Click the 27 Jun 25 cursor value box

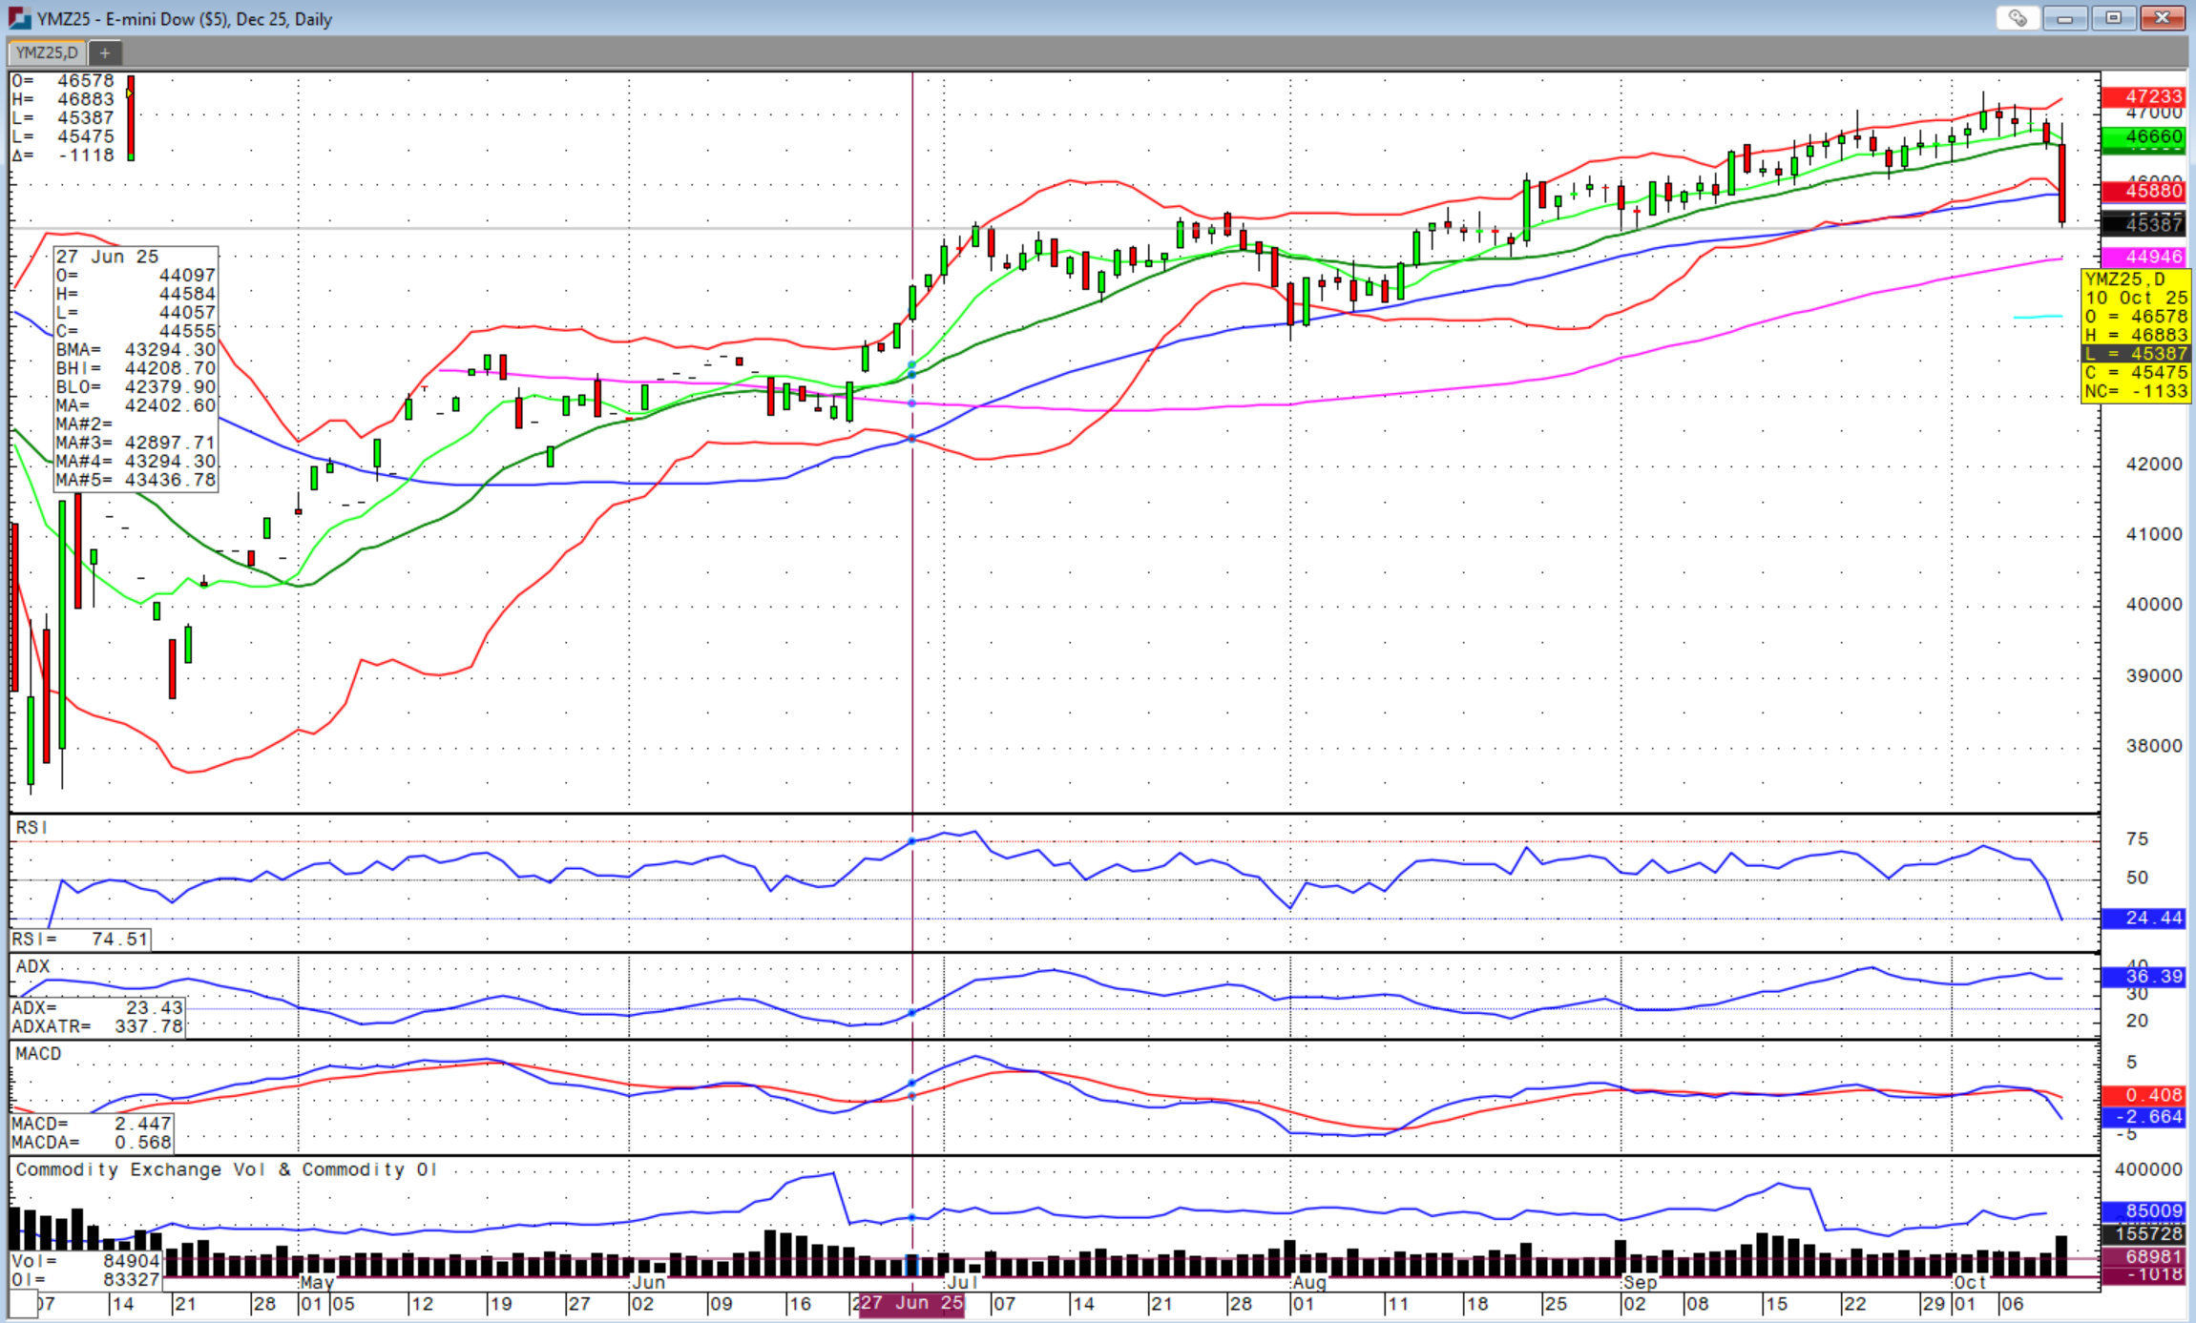(136, 368)
